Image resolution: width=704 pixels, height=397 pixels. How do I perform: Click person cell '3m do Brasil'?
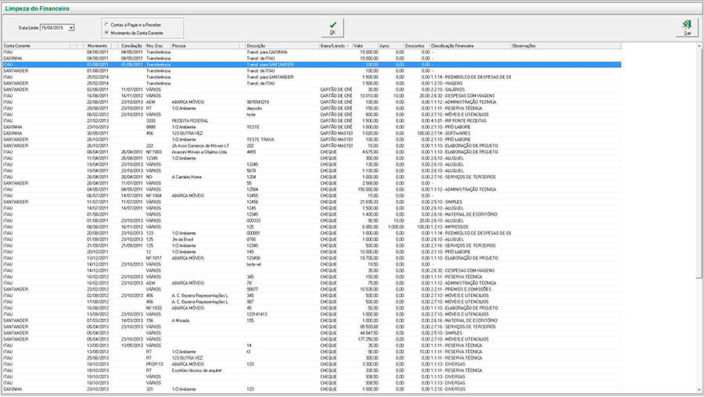coord(183,240)
